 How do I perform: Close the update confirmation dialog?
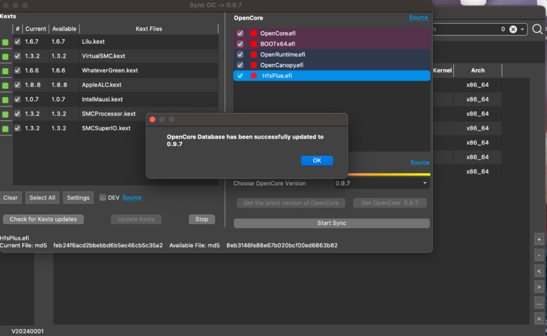coord(152,120)
